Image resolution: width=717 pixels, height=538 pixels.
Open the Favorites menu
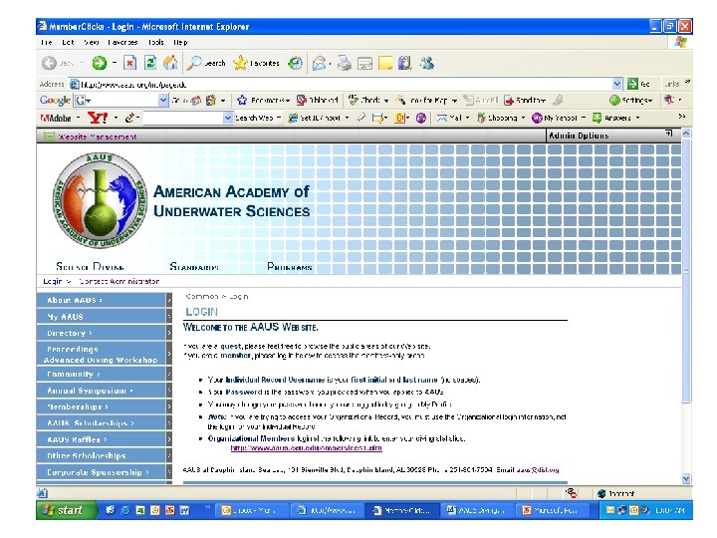(x=122, y=42)
